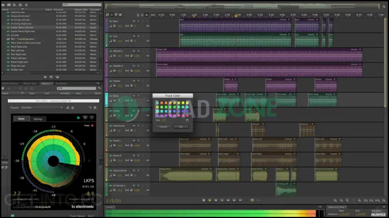389x218 pixels.
Task: Click the Skip Selection transport icon
Action: click(x=259, y=200)
